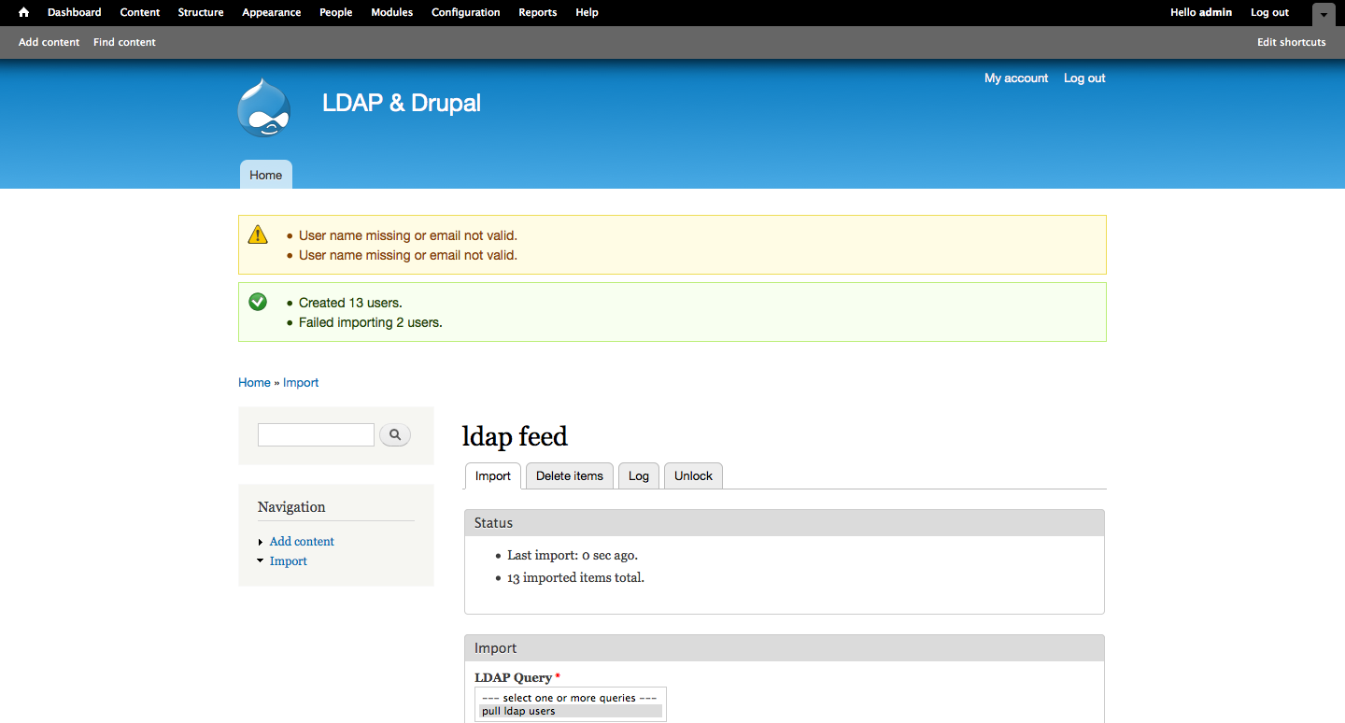Image resolution: width=1345 pixels, height=723 pixels.
Task: Click the green checkmark status icon
Action: (258, 302)
